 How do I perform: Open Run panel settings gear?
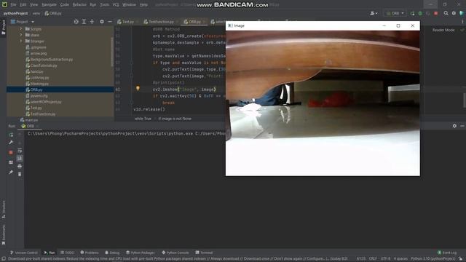click(454, 126)
